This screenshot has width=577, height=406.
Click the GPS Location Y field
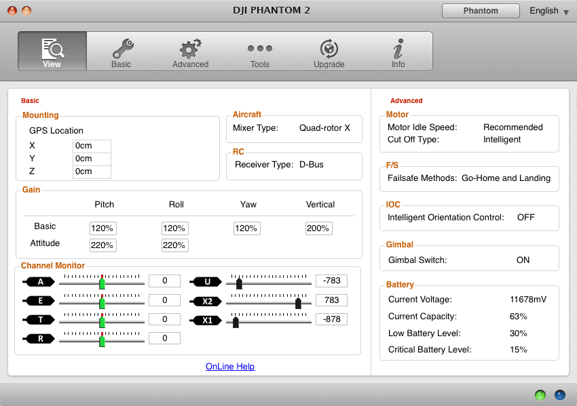click(92, 159)
